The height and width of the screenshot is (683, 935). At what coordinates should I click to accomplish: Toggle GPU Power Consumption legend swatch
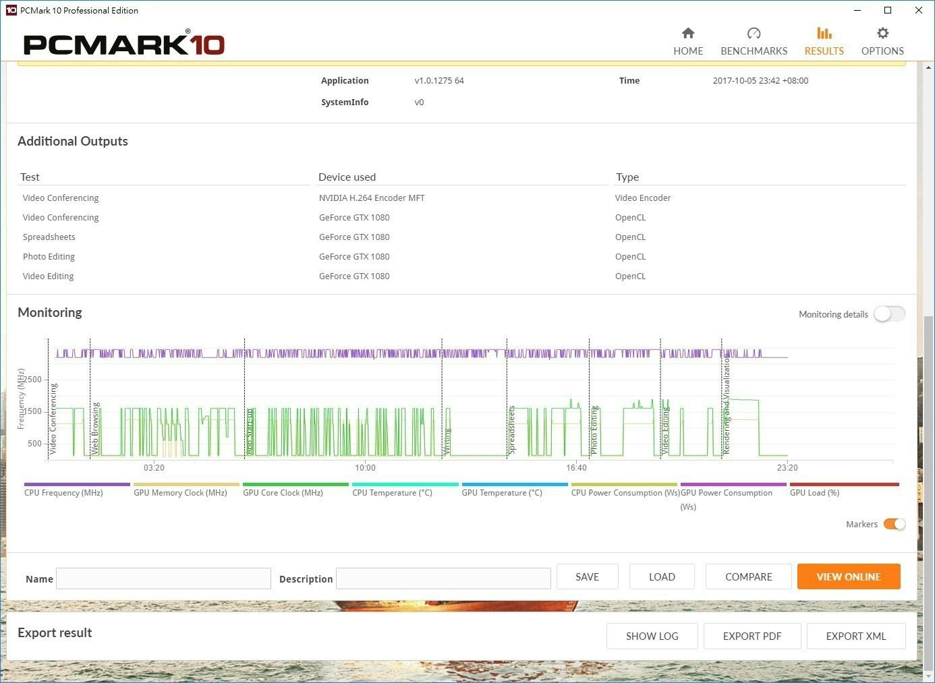point(733,484)
